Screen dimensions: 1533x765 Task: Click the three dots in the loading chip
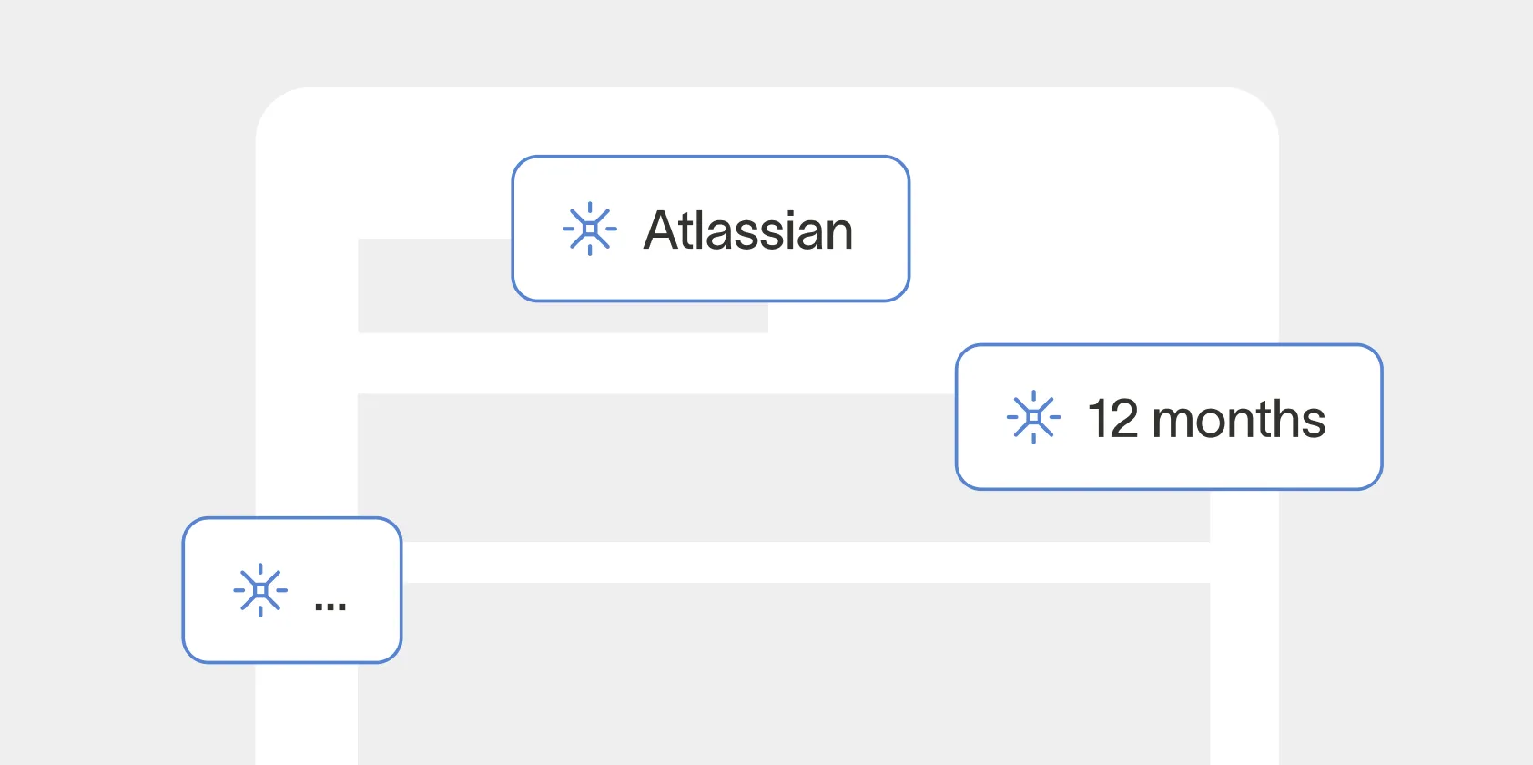[330, 607]
